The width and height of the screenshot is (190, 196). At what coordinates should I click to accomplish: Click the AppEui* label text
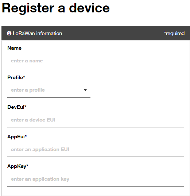click(x=17, y=137)
